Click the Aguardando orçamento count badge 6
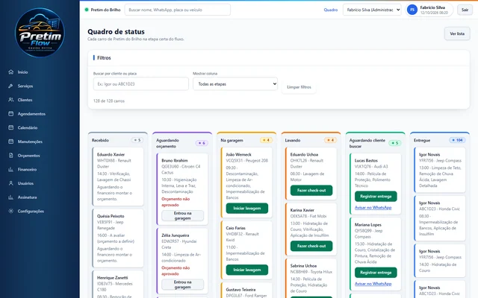478x298 pixels. (x=202, y=143)
